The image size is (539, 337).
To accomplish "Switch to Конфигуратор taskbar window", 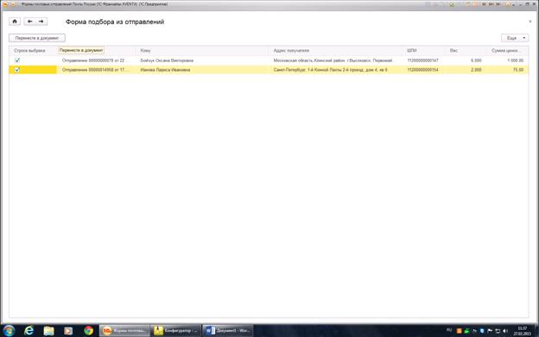I will point(175,330).
